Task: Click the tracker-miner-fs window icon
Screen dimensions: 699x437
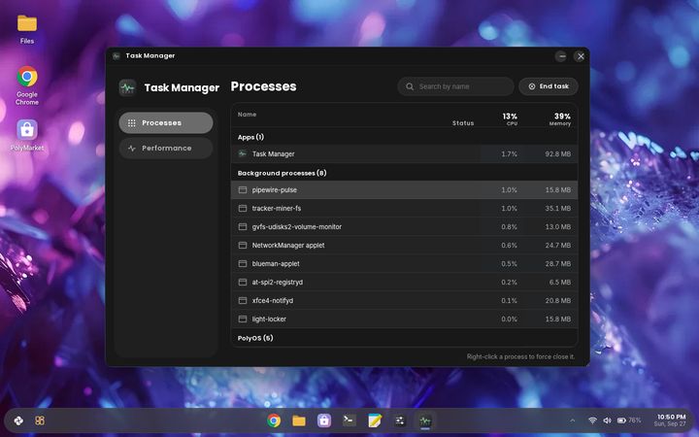Action: pos(243,208)
